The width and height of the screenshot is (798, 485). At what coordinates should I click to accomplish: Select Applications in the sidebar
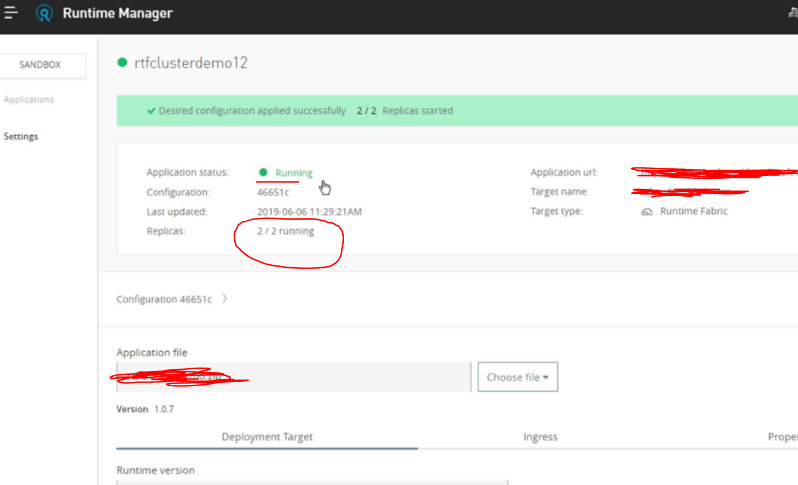29,99
